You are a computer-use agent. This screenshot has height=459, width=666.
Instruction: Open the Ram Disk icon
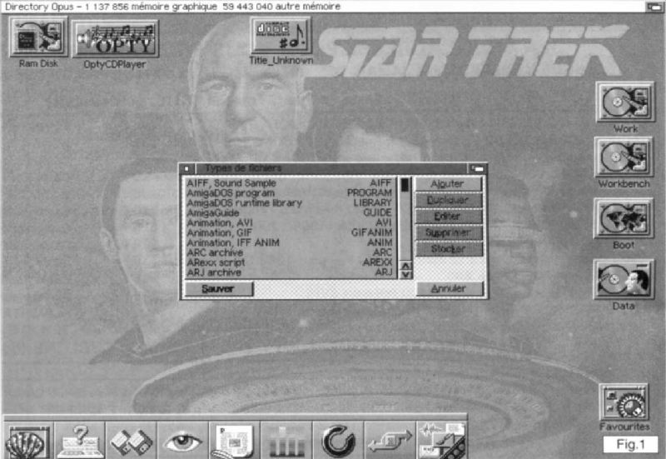38,37
